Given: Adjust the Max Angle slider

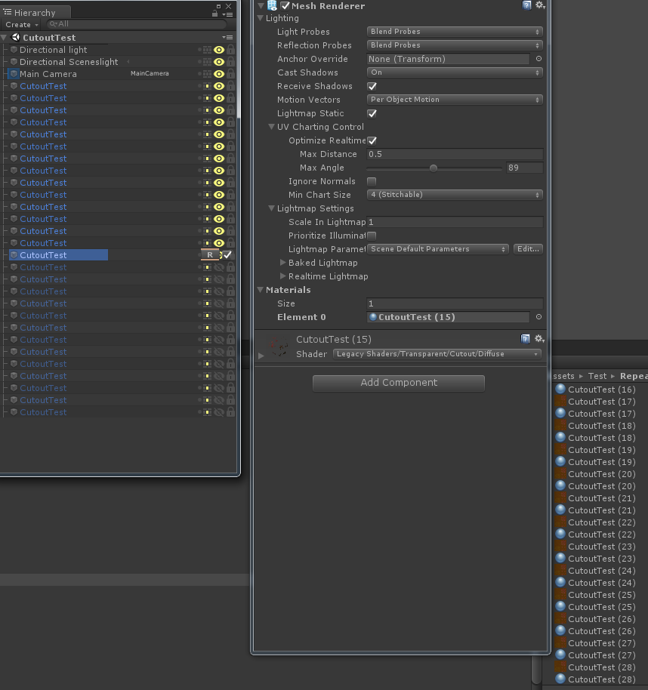Looking at the screenshot, I should point(433,168).
